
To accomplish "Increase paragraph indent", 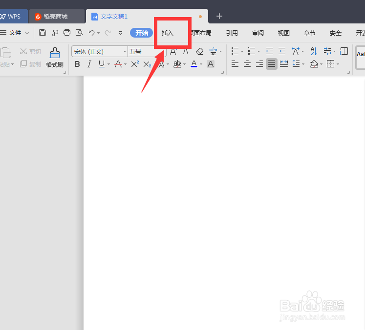I will (x=282, y=51).
